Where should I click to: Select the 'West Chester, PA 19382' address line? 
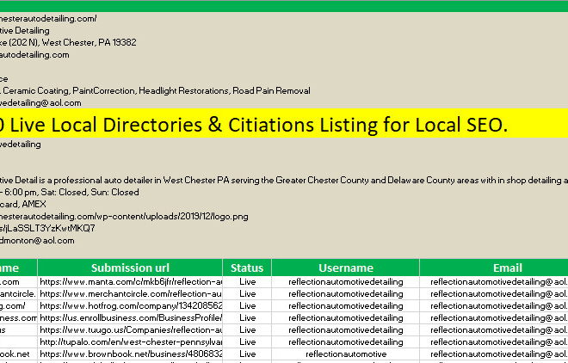68,42
